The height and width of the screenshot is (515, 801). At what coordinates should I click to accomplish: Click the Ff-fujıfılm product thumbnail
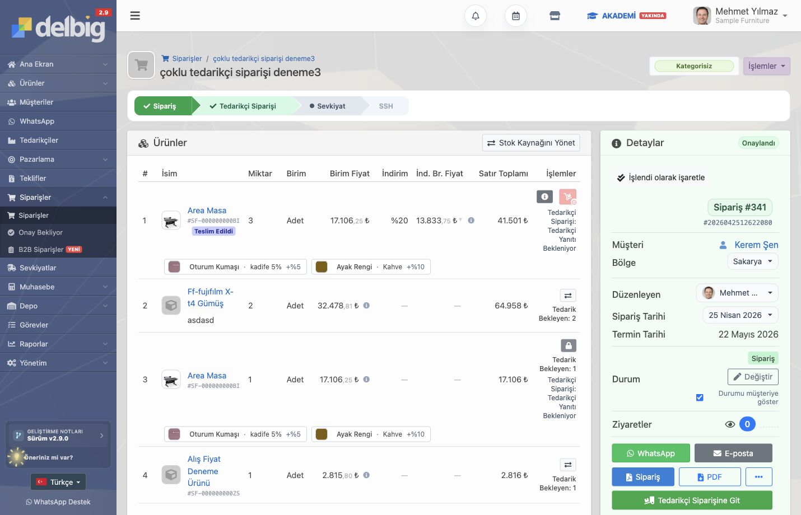[x=171, y=306]
